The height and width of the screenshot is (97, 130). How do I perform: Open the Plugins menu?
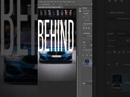65,2
